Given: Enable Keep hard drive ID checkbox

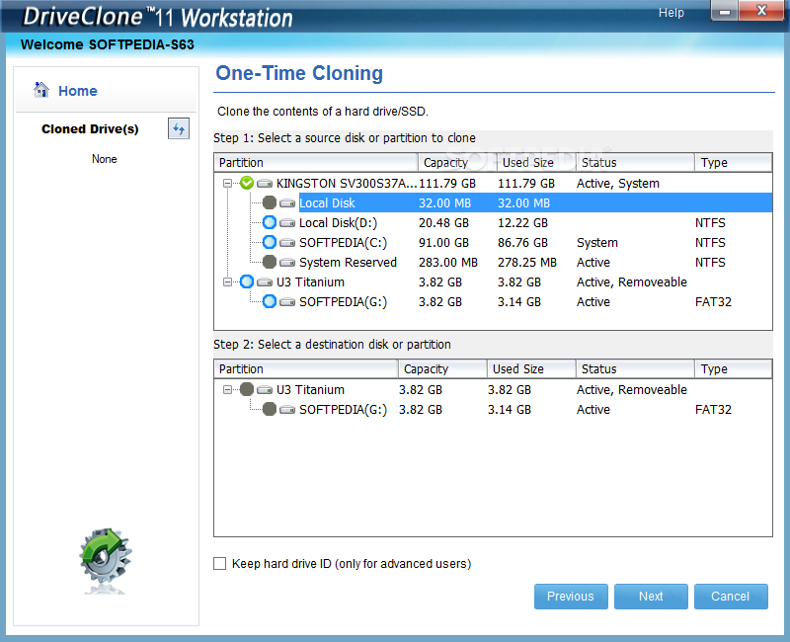Looking at the screenshot, I should [219, 563].
